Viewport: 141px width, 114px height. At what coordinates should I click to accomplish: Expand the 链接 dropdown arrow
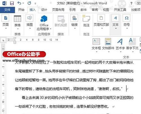coord(75,28)
